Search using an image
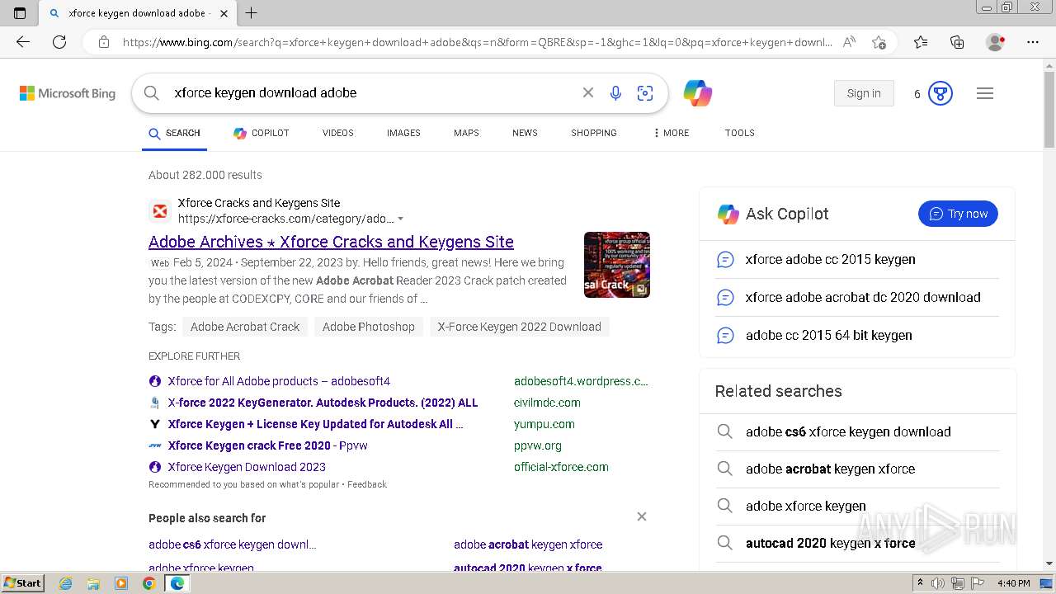Screen dimensions: 1056x594 (645, 93)
